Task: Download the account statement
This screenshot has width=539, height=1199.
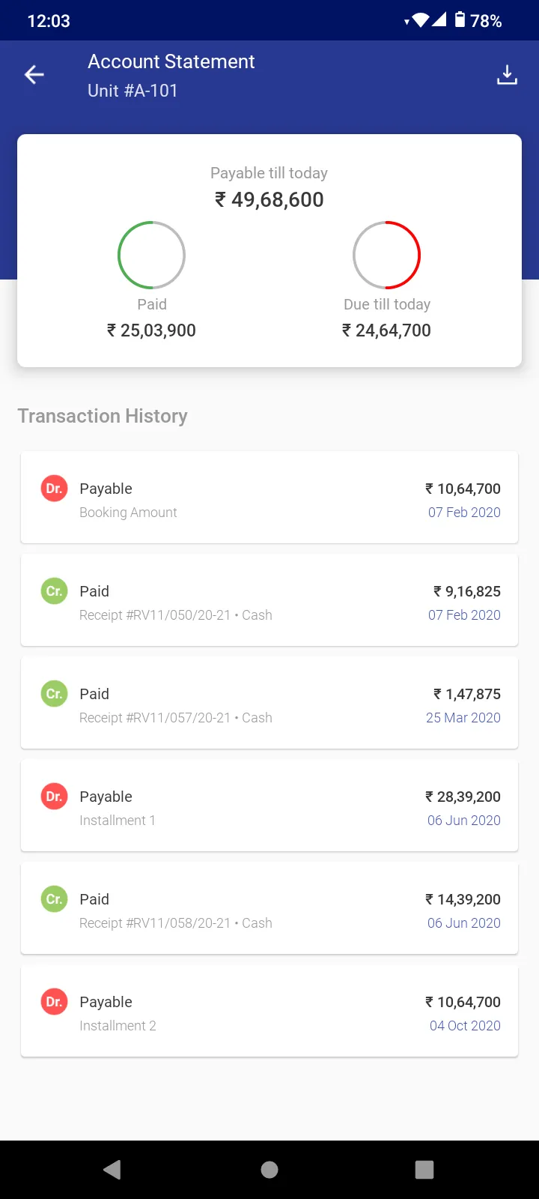Action: coord(507,75)
